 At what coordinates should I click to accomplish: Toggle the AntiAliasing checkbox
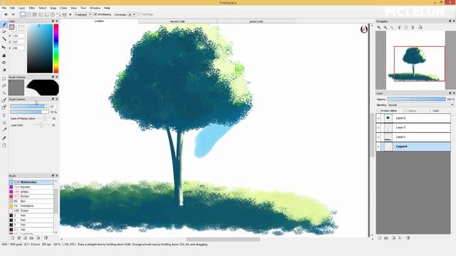95,14
